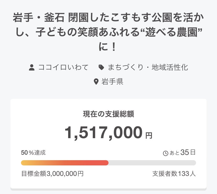Open the ココイロいわて organizer profile

63,67
